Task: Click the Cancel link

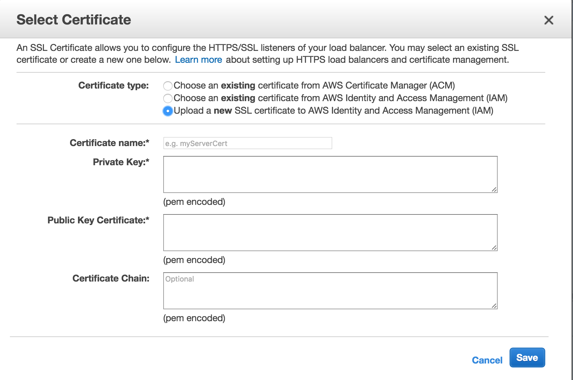Action: coord(487,360)
